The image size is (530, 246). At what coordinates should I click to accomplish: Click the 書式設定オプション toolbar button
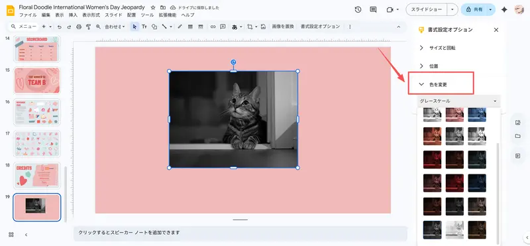point(320,27)
